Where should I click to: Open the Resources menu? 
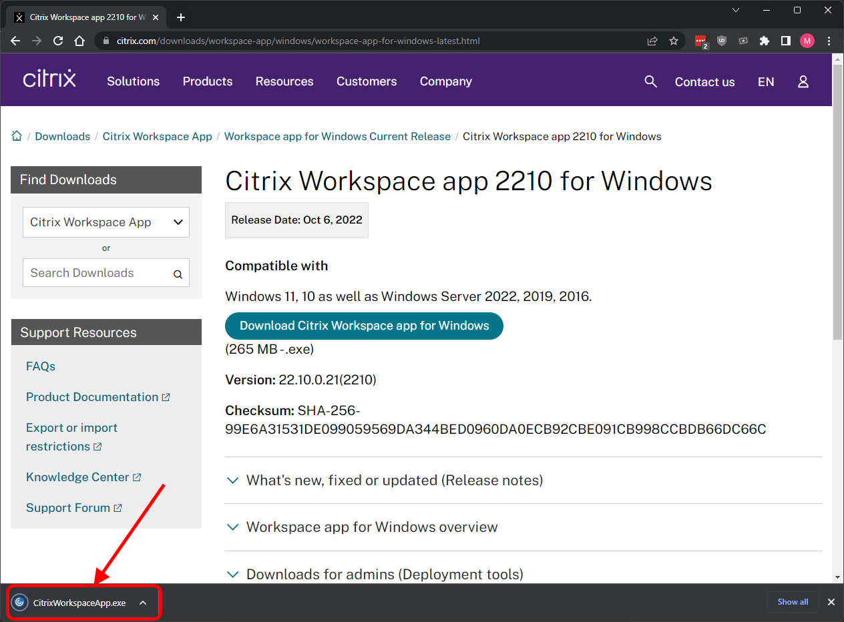[x=284, y=81]
